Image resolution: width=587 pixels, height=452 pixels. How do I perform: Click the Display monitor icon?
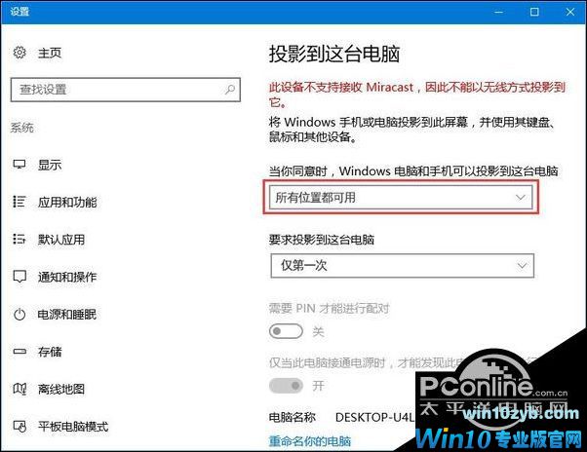click(20, 165)
